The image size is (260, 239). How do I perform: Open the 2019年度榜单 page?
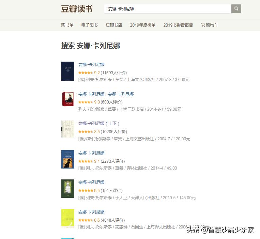click(142, 25)
